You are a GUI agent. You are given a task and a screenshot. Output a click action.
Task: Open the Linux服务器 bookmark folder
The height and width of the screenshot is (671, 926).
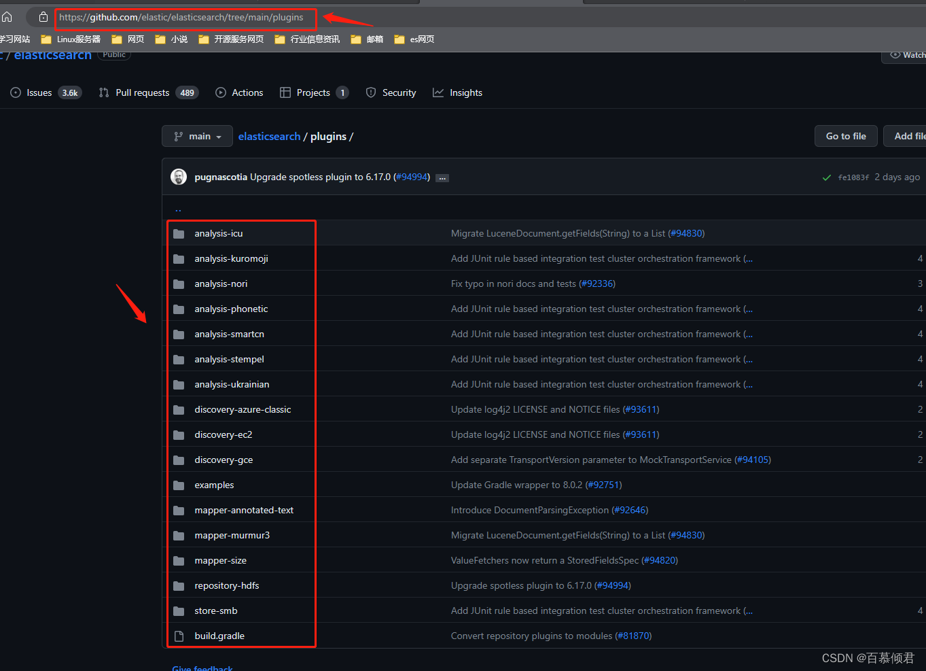pyautogui.click(x=71, y=39)
